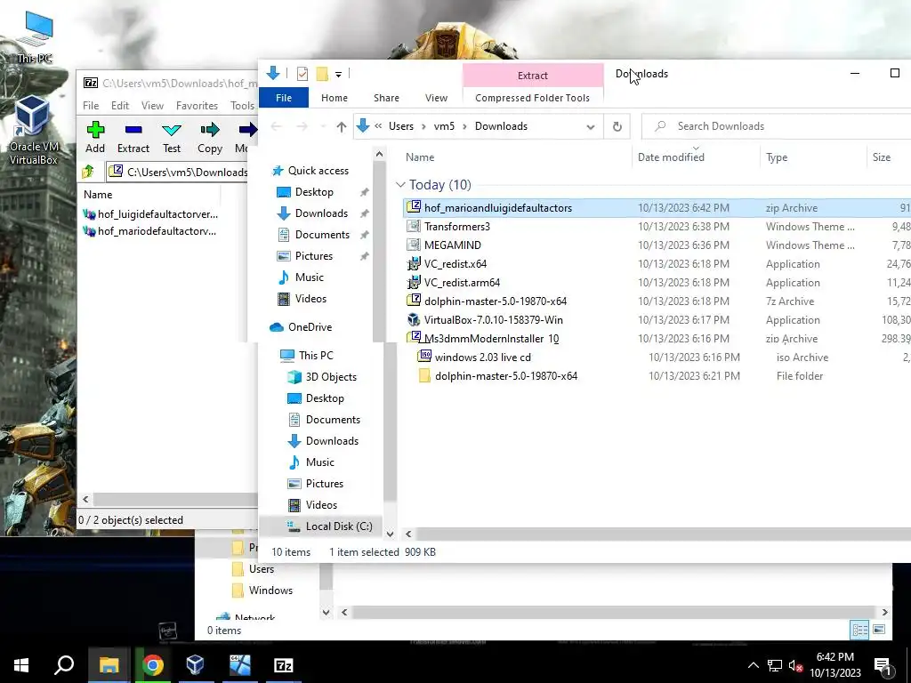Select pinned Pictures under Quick access
The height and width of the screenshot is (683, 911).
[x=314, y=256]
